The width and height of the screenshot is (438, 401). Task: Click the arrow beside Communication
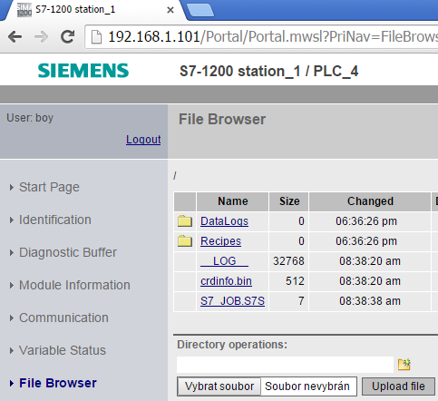pyautogui.click(x=12, y=318)
